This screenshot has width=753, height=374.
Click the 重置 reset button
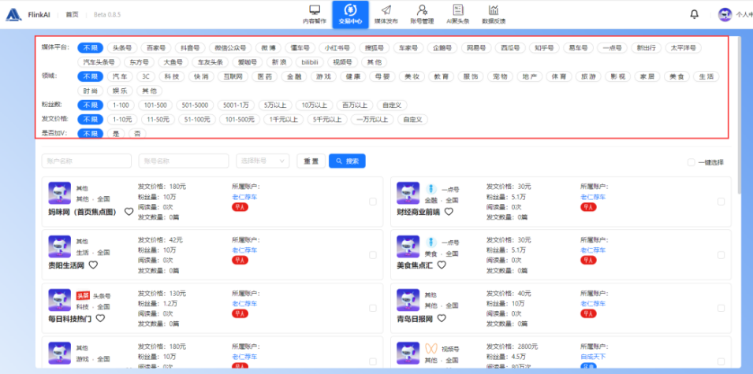[311, 161]
